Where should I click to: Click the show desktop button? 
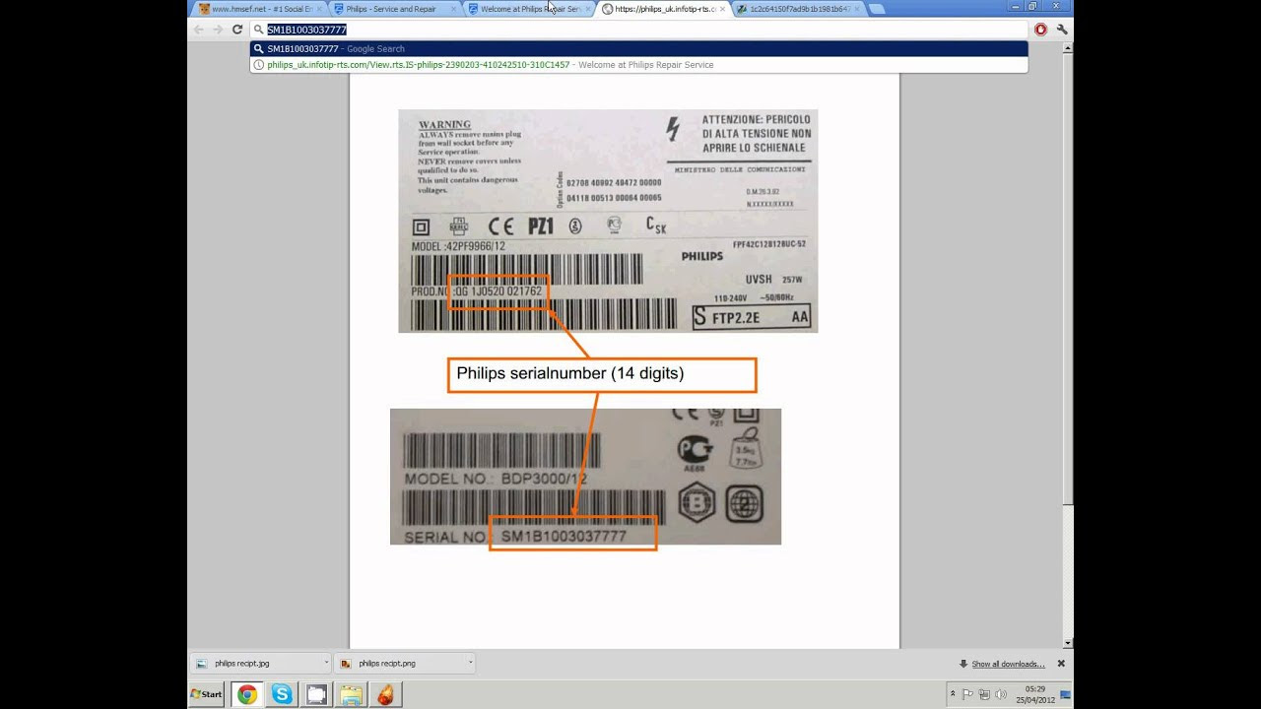click(x=1066, y=694)
